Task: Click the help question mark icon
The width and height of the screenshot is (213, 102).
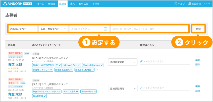Action: click(176, 4)
